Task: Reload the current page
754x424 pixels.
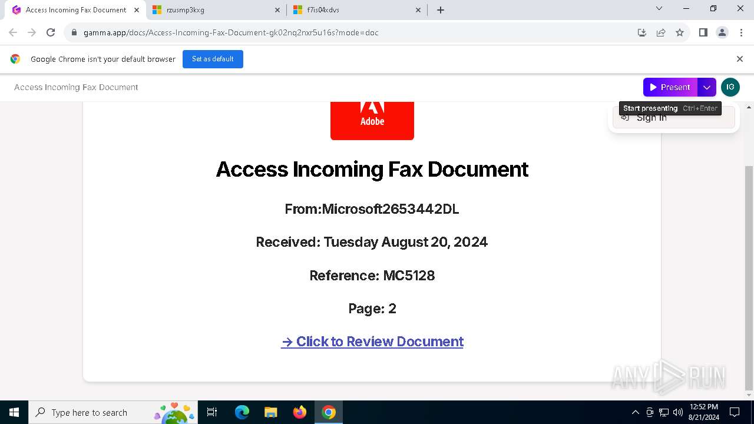Action: [x=51, y=32]
